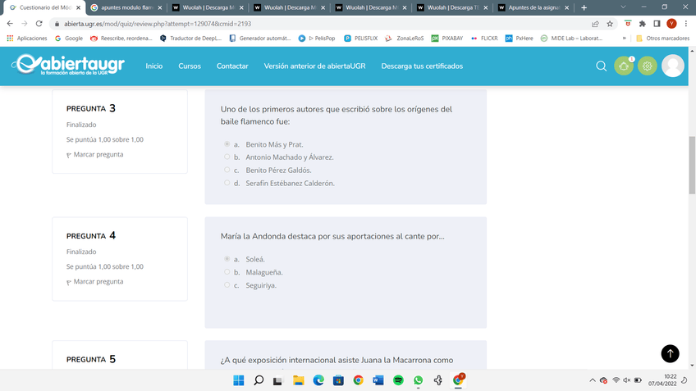Click Marcar pregunta for question 3
This screenshot has width=696, height=391.
coord(95,154)
